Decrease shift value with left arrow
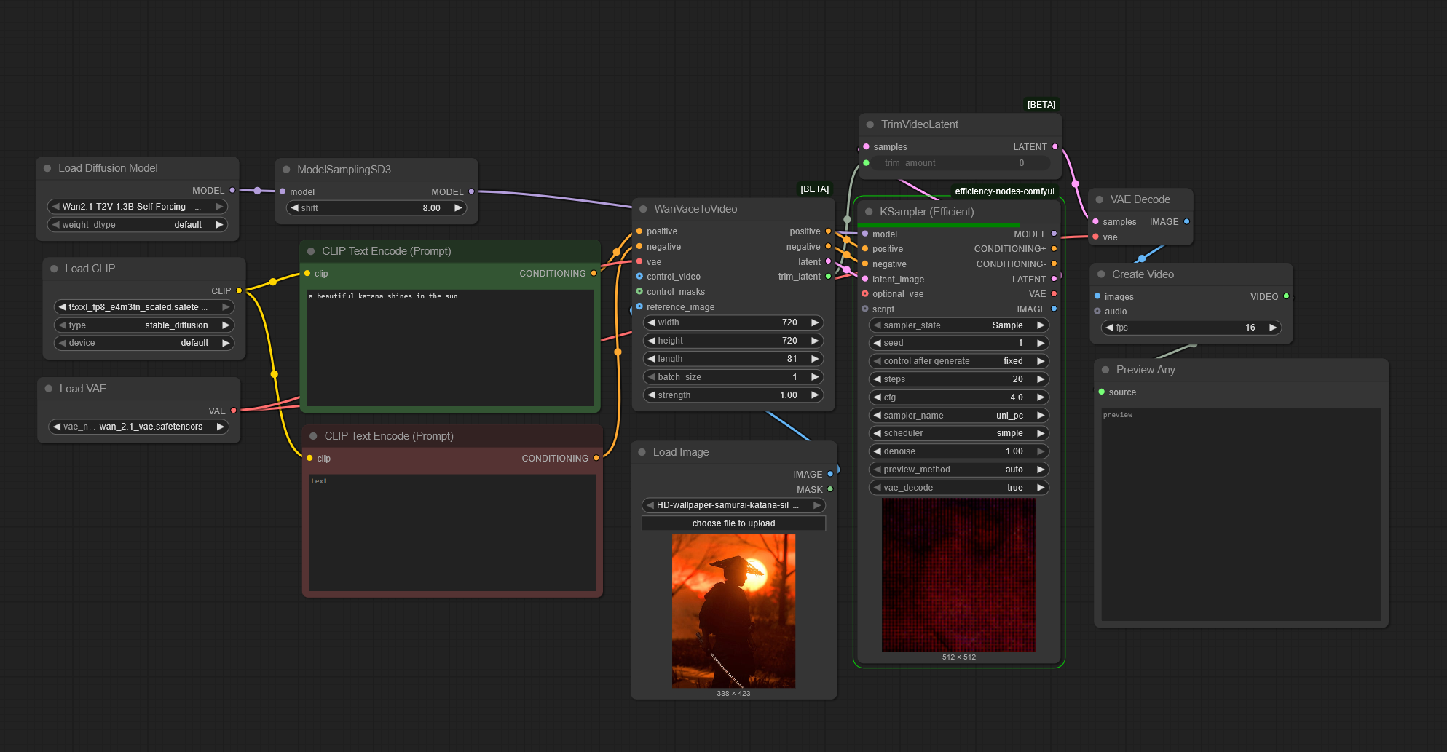 (x=294, y=208)
